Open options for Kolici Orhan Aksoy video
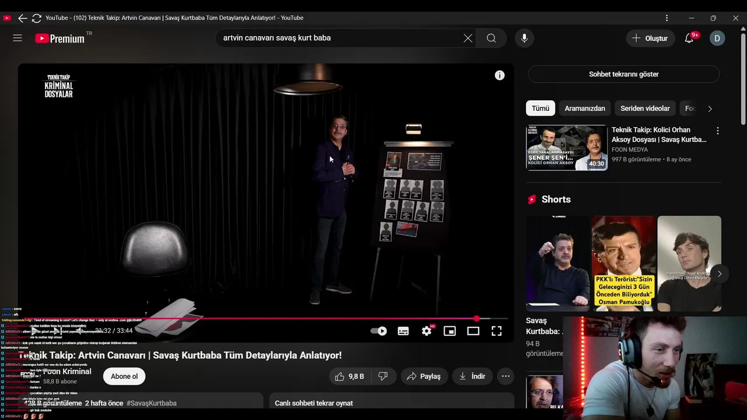Viewport: 747px width, 420px height. tap(718, 131)
